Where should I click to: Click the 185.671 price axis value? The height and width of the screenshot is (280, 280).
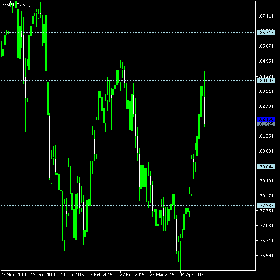[266, 46]
